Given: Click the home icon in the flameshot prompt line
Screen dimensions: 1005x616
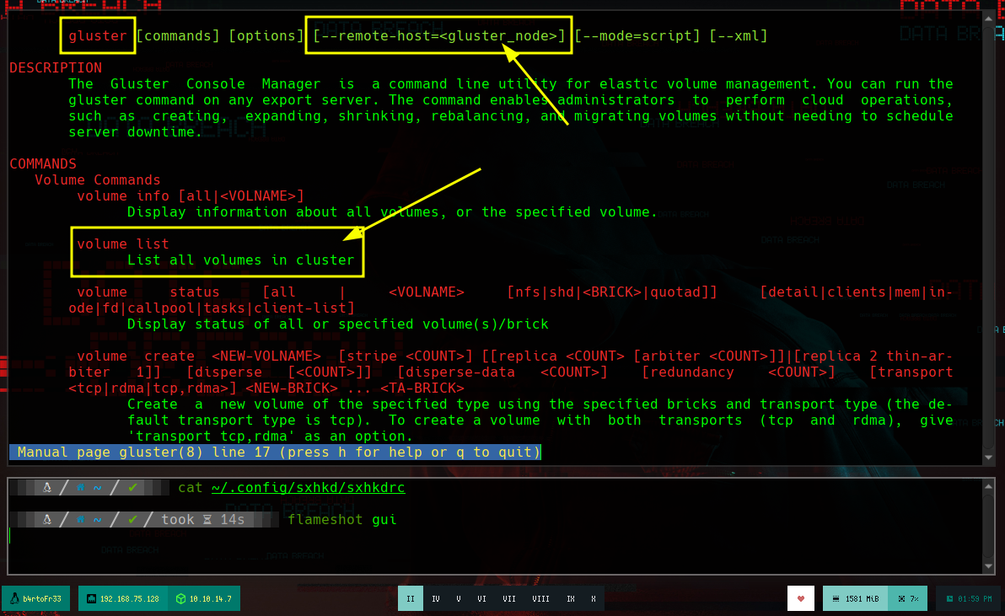Looking at the screenshot, I should (80, 519).
